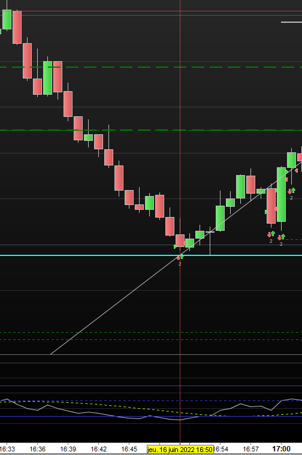Screen dimensions: 302x455
Task: Click the 16:33 time axis label
Action: coord(7,449)
